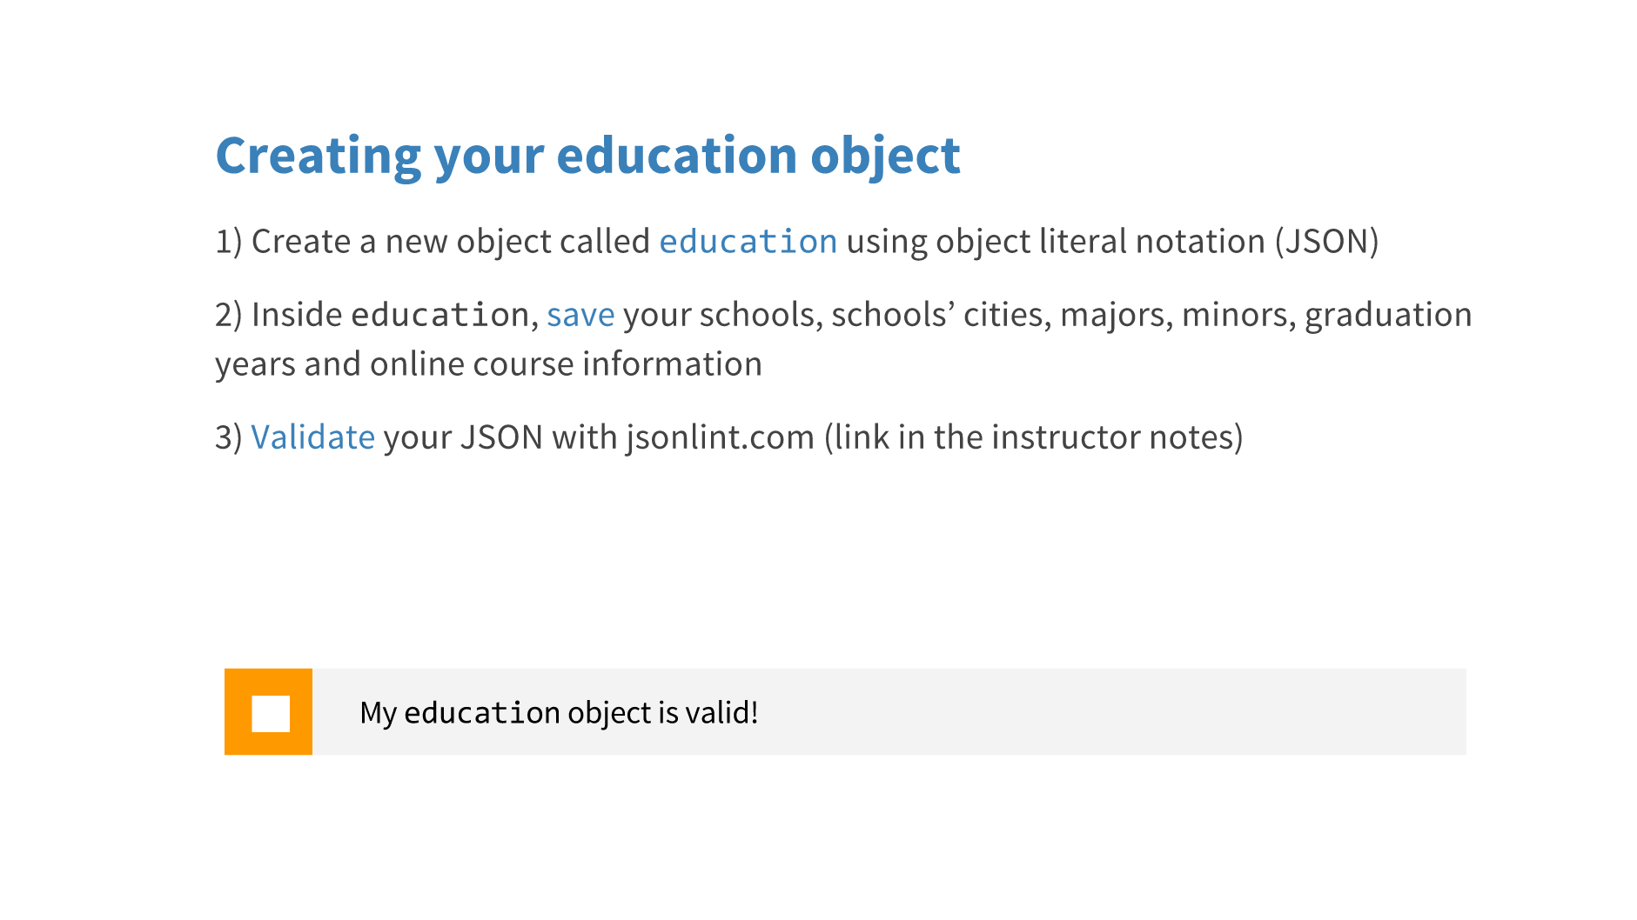Click the "Creating your education object" title

click(x=587, y=156)
